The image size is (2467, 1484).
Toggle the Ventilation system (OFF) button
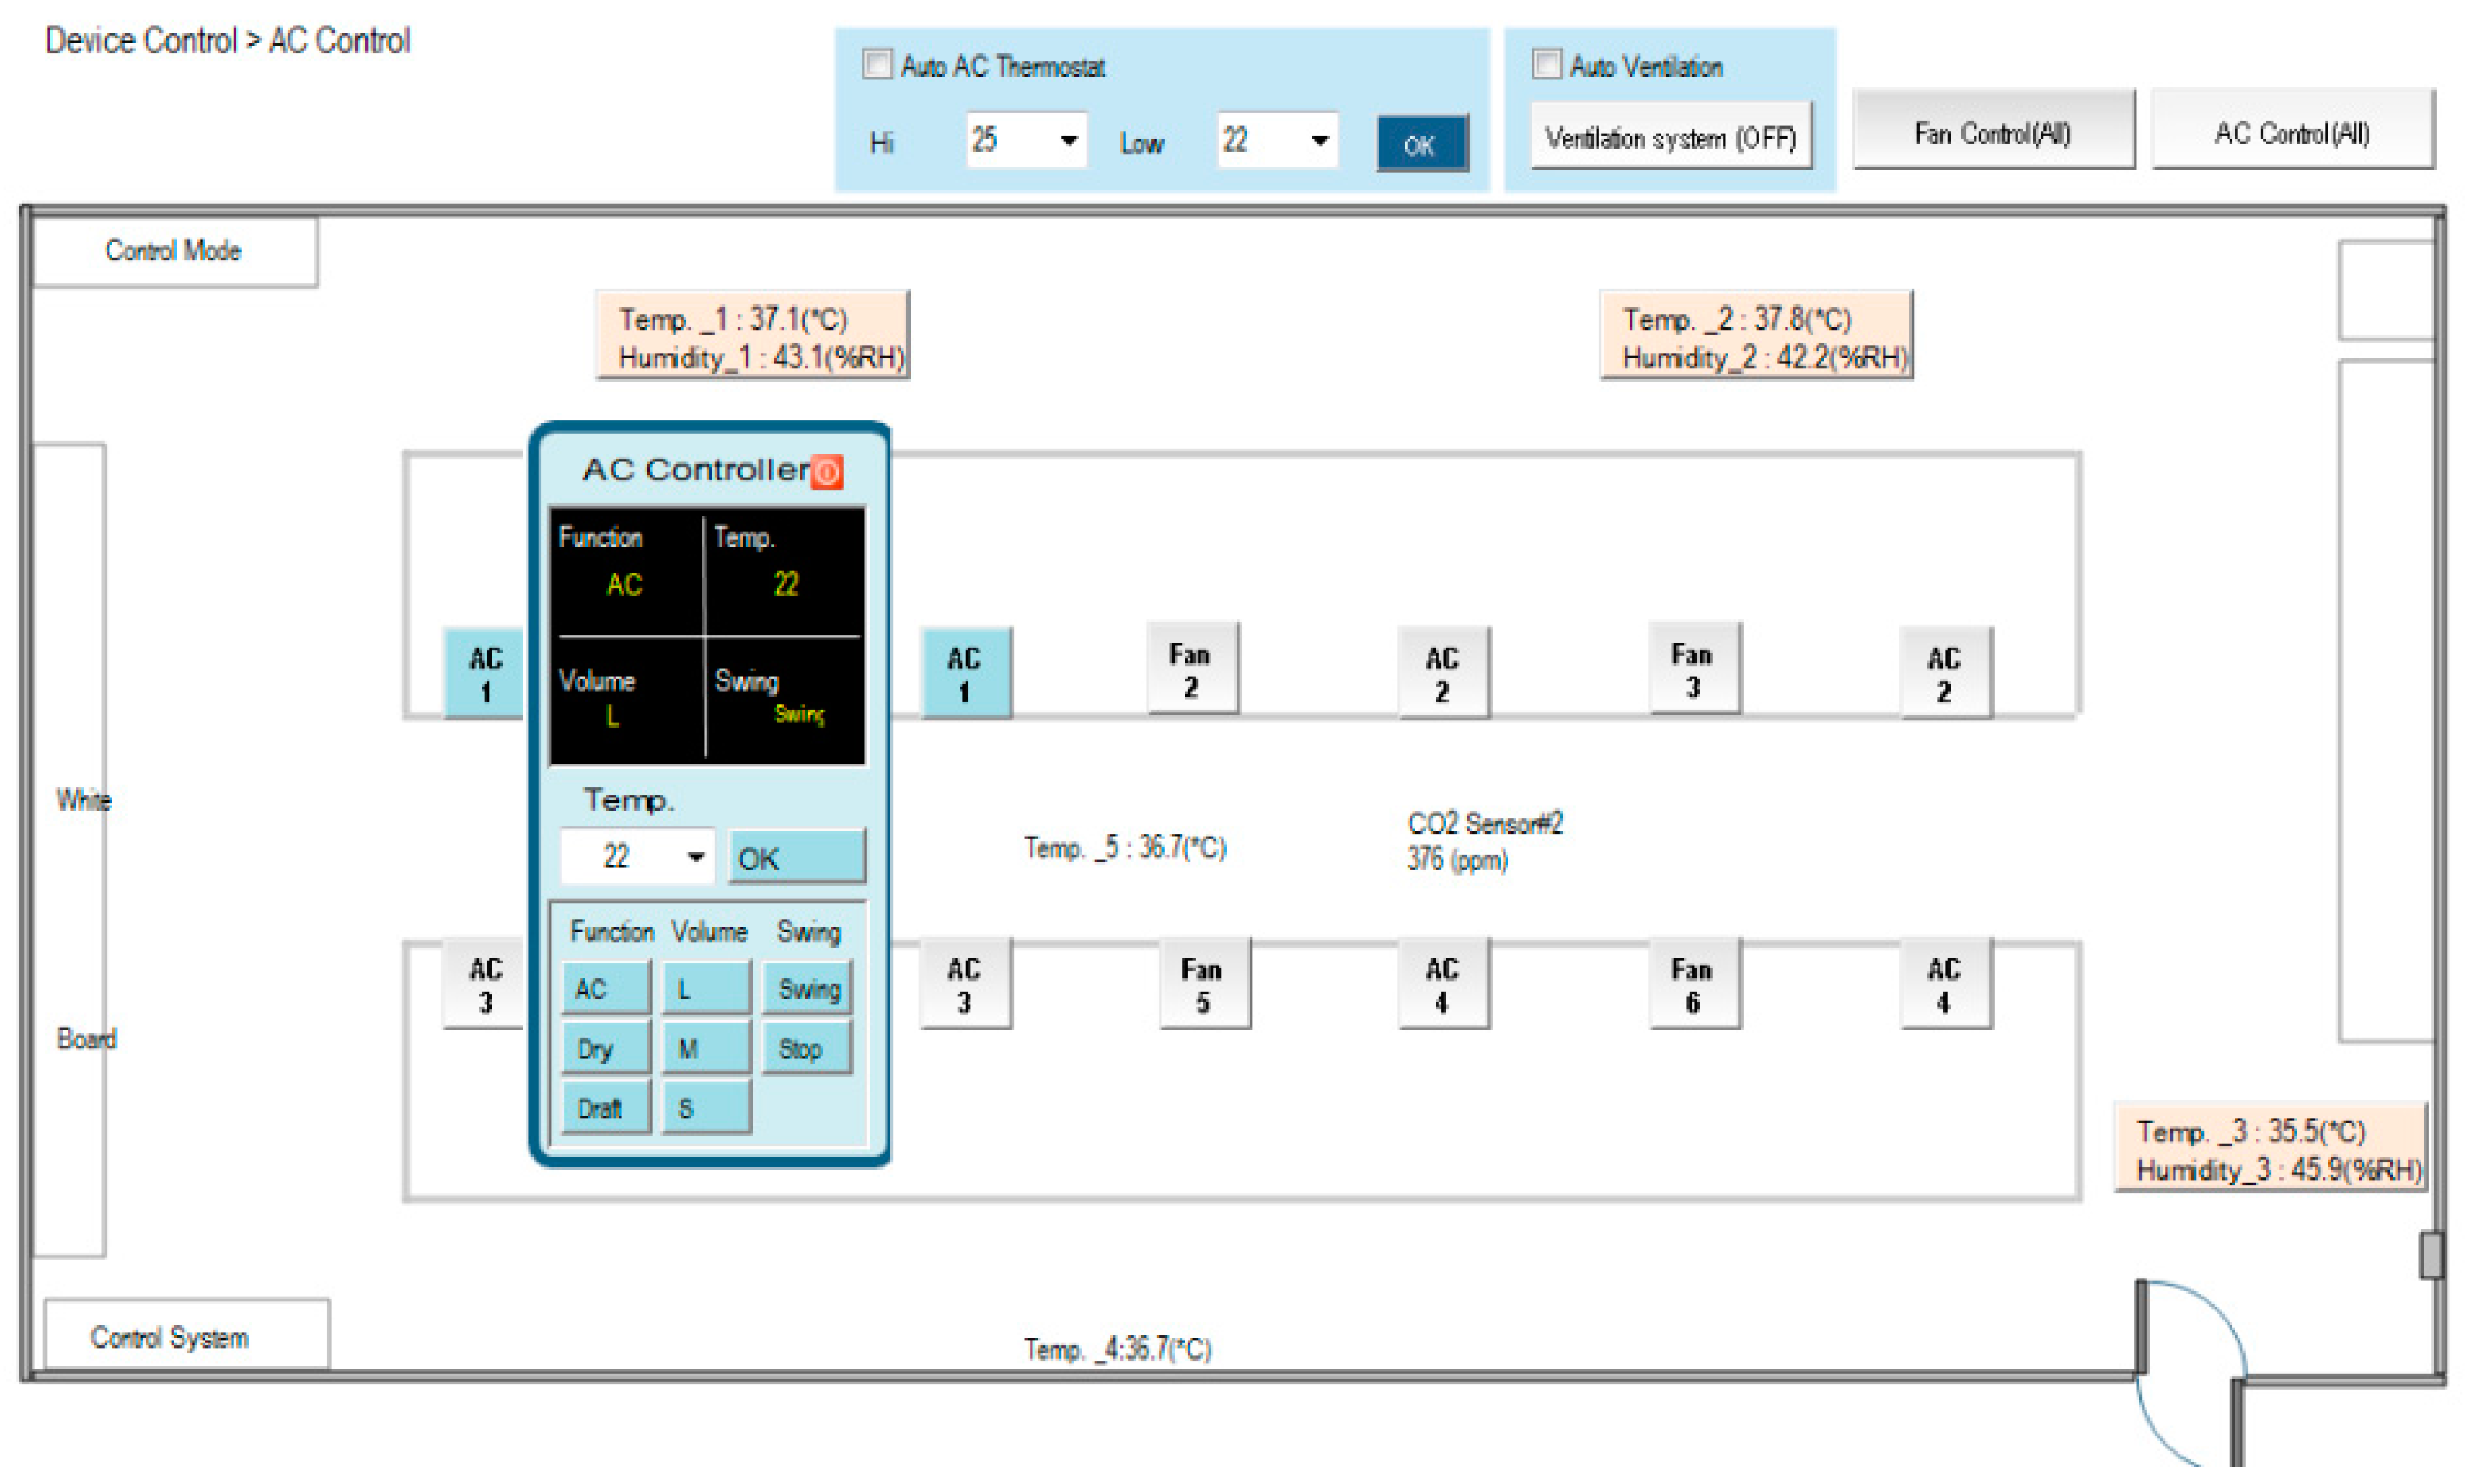pyautogui.click(x=1670, y=137)
